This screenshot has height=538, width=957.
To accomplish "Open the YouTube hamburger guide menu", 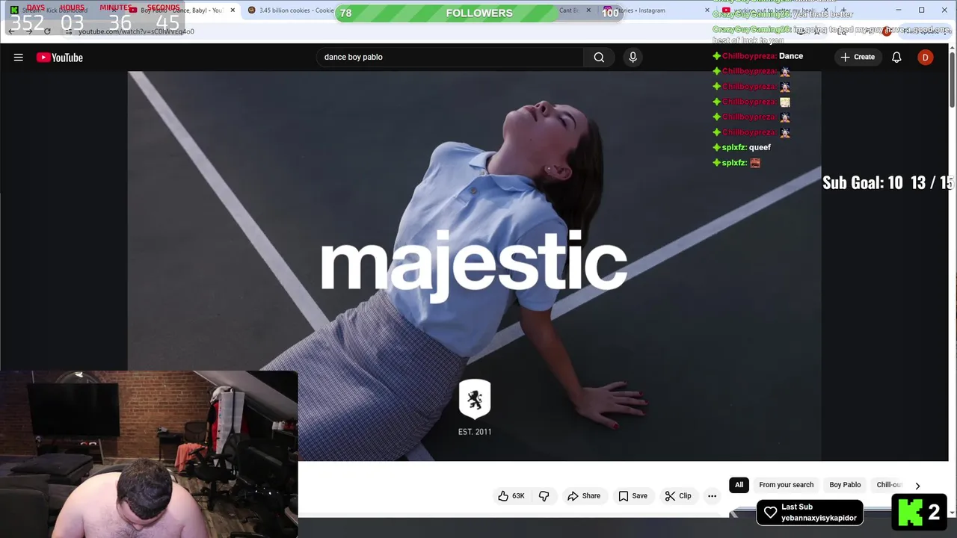I will (18, 58).
